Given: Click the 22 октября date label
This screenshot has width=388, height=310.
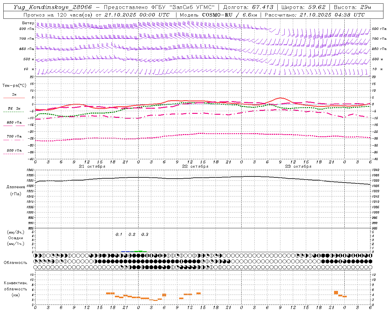Looking at the screenshot, I should [x=195, y=166].
